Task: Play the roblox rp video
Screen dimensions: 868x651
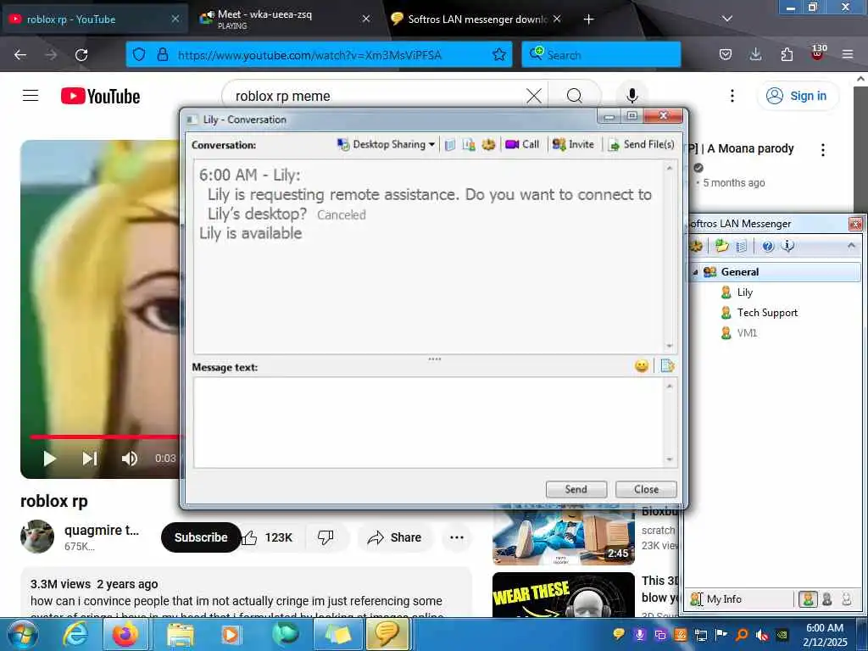Action: coord(49,459)
